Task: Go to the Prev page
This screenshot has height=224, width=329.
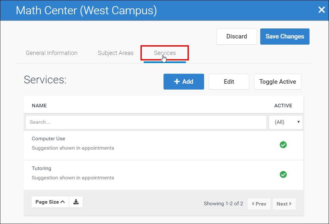Action: click(259, 204)
